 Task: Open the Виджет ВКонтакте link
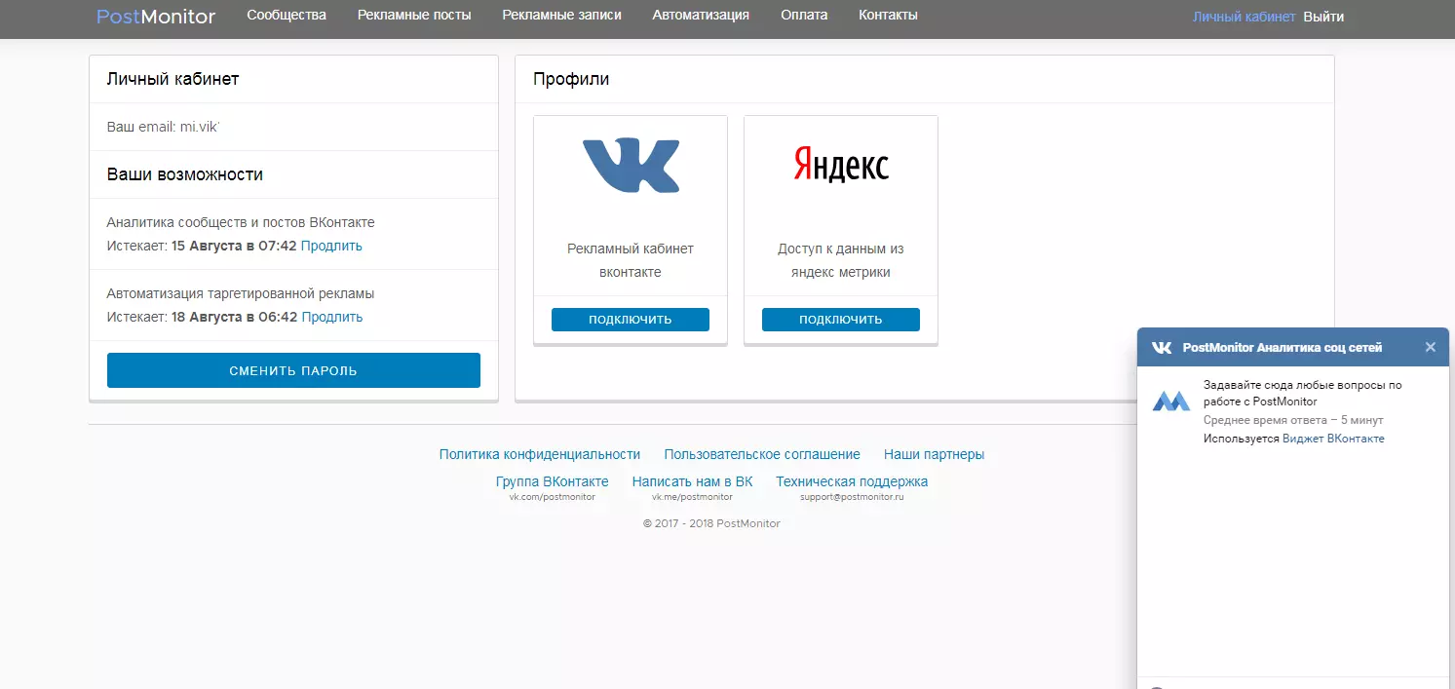[1333, 439]
